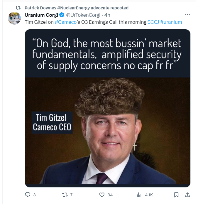Bookmark this Uranium Corgi tweet
198x204 pixels.
[x=176, y=195]
